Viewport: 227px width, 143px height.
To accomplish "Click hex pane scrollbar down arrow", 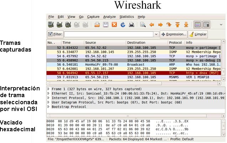I will tap(223, 135).
